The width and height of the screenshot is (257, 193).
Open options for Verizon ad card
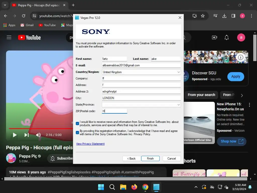click(249, 105)
